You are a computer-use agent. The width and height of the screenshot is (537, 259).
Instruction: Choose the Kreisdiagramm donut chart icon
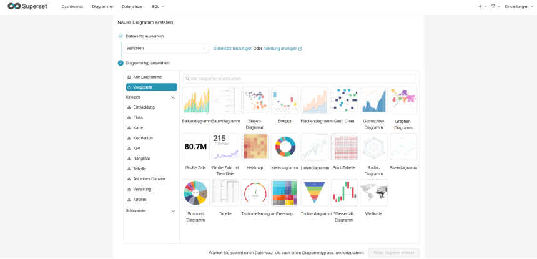[285, 147]
